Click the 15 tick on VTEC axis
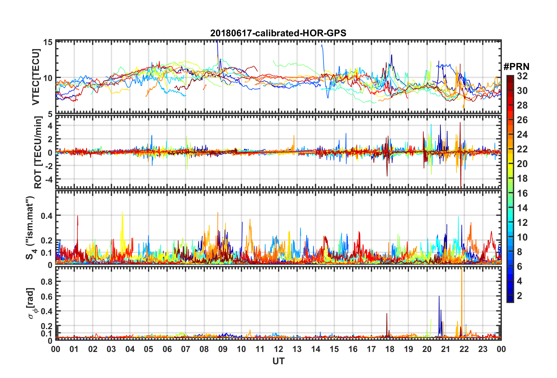The height and width of the screenshot is (378, 557). [48, 42]
